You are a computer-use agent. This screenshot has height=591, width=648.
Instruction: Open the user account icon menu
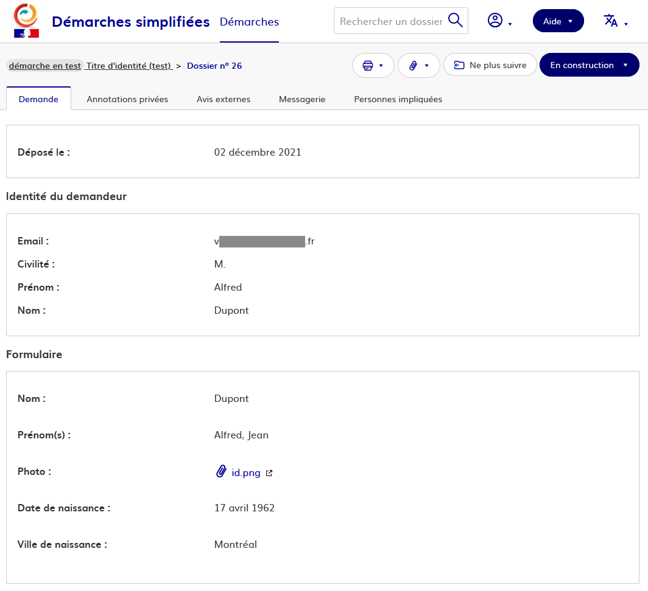click(499, 21)
